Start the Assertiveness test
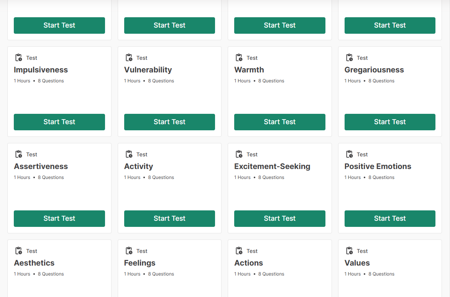Image resolution: width=450 pixels, height=297 pixels. pos(59,218)
